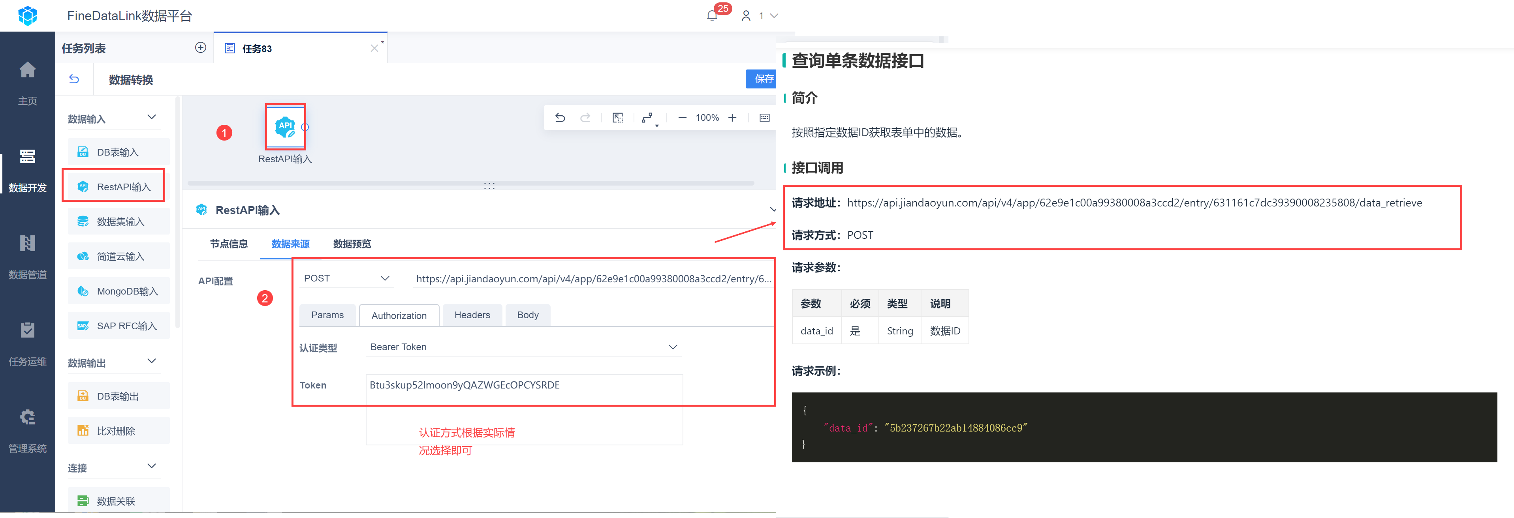Image resolution: width=1514 pixels, height=518 pixels.
Task: Switch to the 数据预览 tab
Action: pyautogui.click(x=352, y=244)
